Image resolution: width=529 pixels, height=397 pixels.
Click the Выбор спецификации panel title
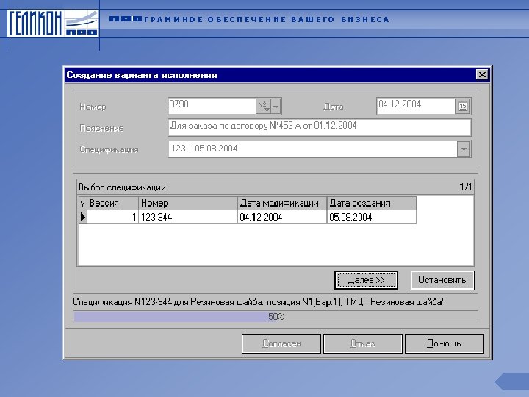coord(122,187)
